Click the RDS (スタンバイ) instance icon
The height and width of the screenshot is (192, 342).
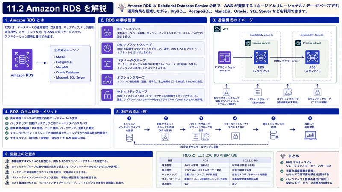click(313, 57)
